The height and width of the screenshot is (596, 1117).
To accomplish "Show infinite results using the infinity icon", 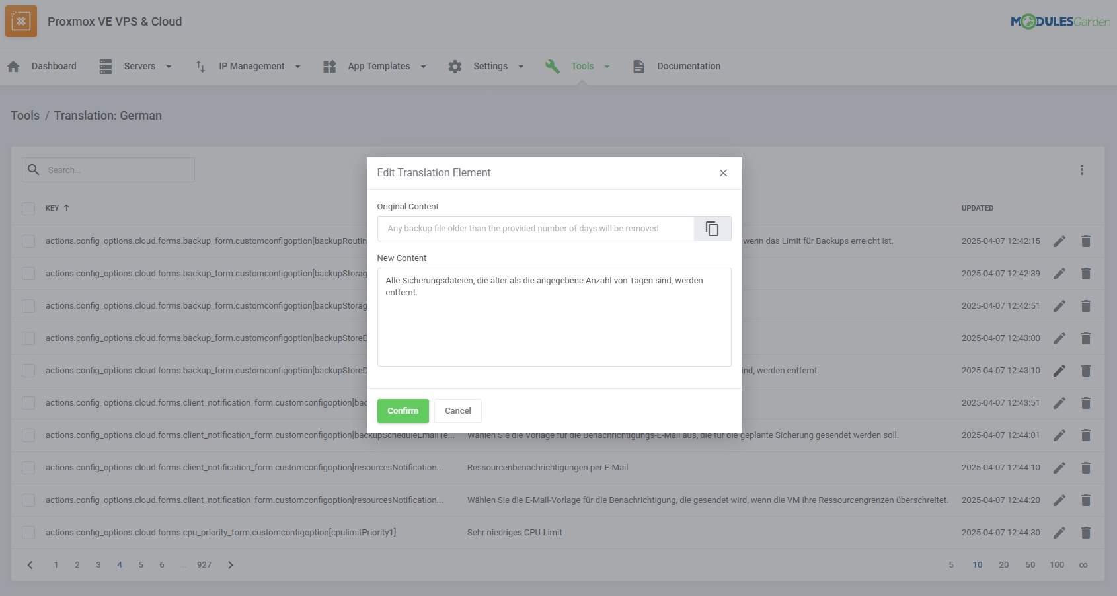I will (x=1083, y=565).
